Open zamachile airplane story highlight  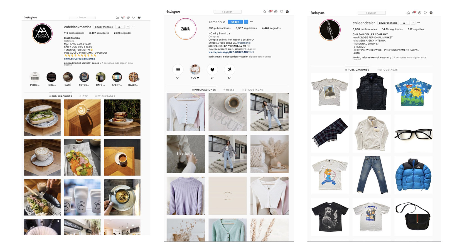(230, 69)
